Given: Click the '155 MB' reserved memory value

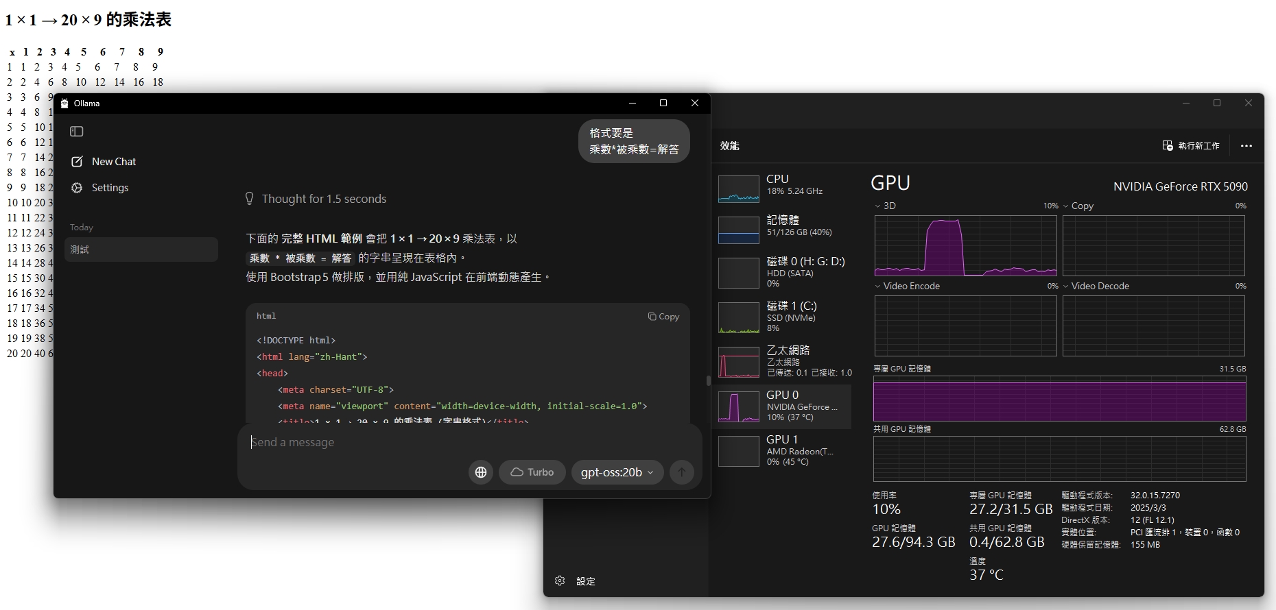Looking at the screenshot, I should click(1145, 545).
